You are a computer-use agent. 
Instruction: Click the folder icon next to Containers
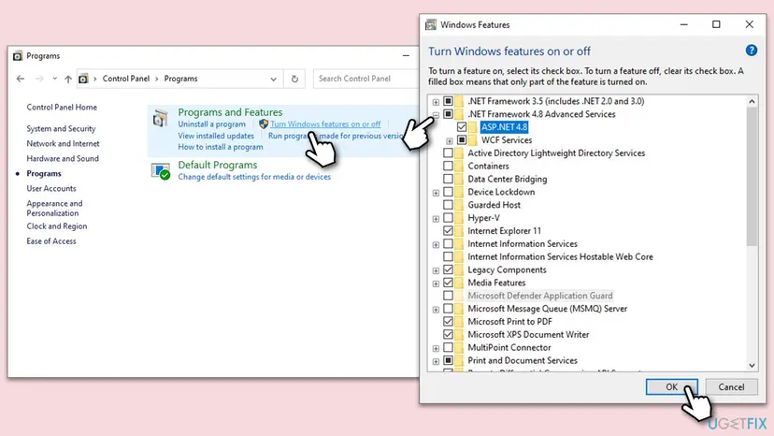coord(459,167)
